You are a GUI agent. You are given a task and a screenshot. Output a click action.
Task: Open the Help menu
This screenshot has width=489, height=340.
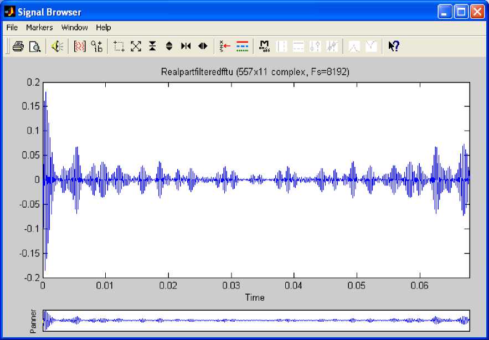(104, 27)
